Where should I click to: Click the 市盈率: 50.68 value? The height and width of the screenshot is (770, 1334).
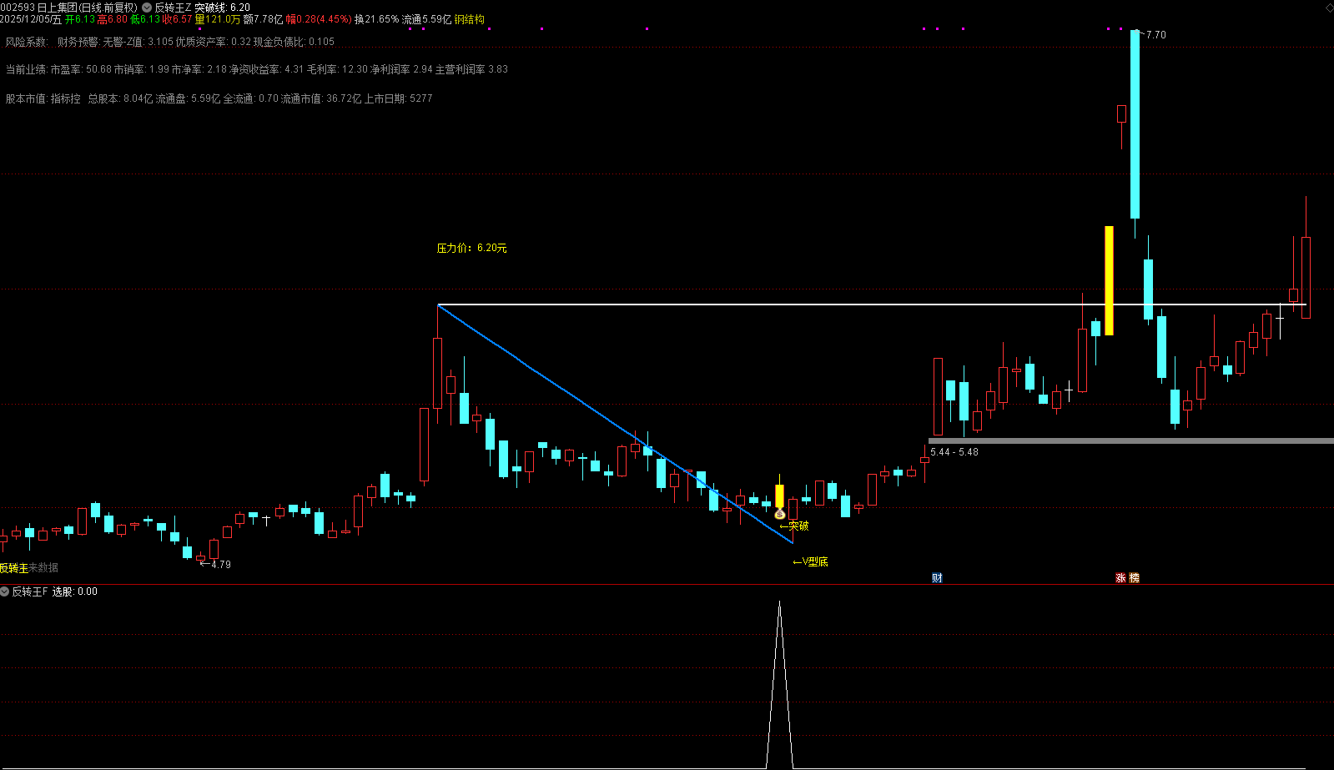tap(81, 69)
